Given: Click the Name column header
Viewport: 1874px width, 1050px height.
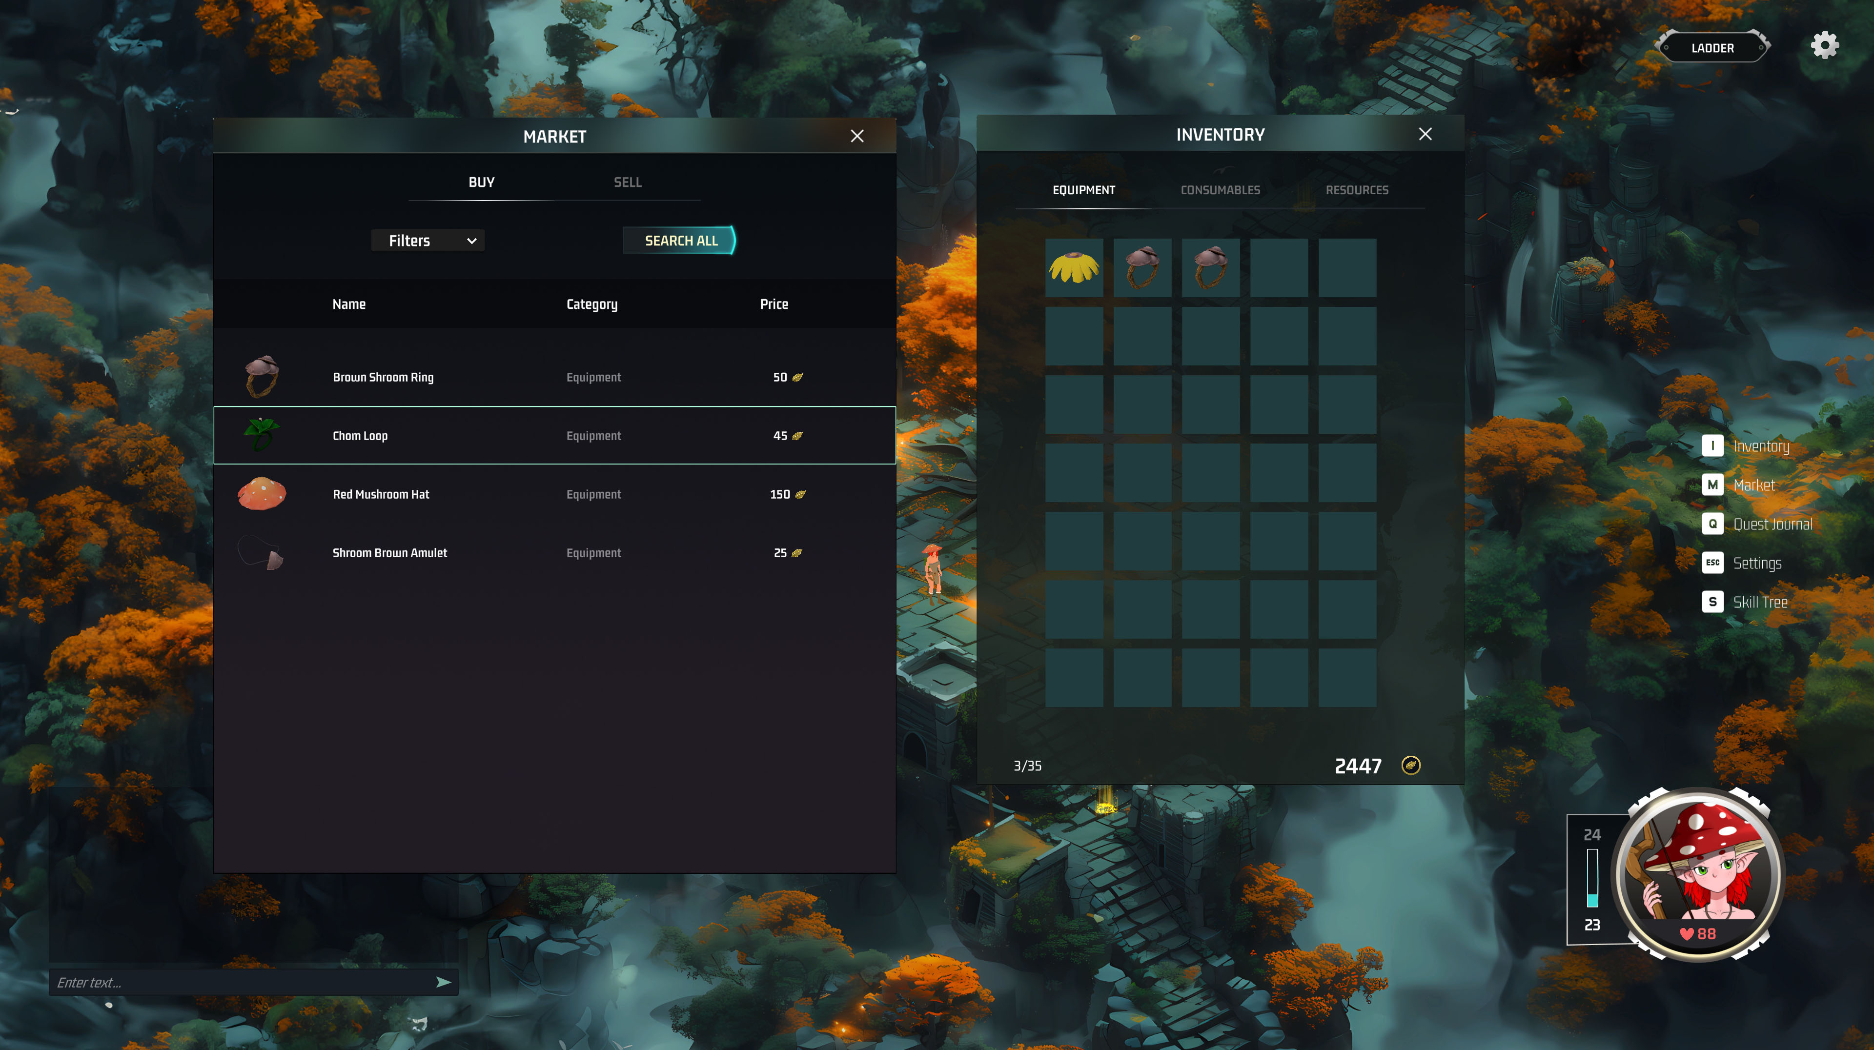Looking at the screenshot, I should (348, 304).
